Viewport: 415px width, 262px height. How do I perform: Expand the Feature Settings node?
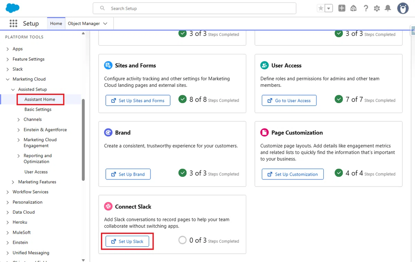(8, 59)
